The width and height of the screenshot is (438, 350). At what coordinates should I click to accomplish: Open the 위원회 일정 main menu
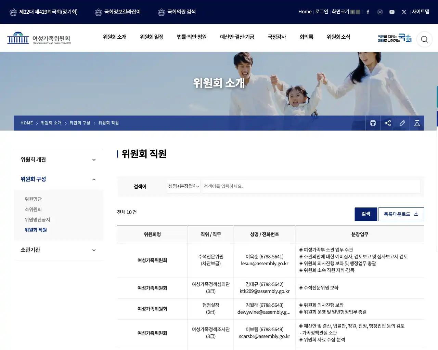(152, 37)
